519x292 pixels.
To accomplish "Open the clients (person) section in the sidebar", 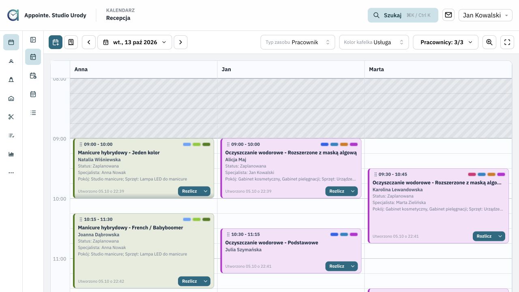I will [11, 61].
